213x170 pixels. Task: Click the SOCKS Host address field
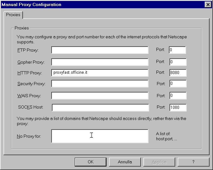tap(100, 108)
